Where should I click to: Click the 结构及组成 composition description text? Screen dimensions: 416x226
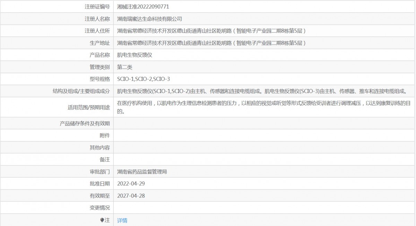262,91
